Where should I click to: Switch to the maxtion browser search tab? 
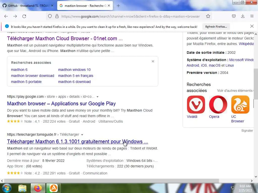(85, 6)
